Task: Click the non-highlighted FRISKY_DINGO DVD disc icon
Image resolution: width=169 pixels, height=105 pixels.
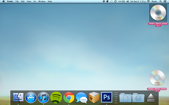Action: (157, 78)
